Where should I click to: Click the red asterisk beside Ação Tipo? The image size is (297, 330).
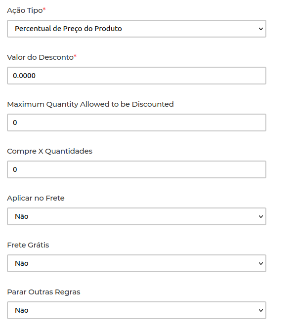44,9
